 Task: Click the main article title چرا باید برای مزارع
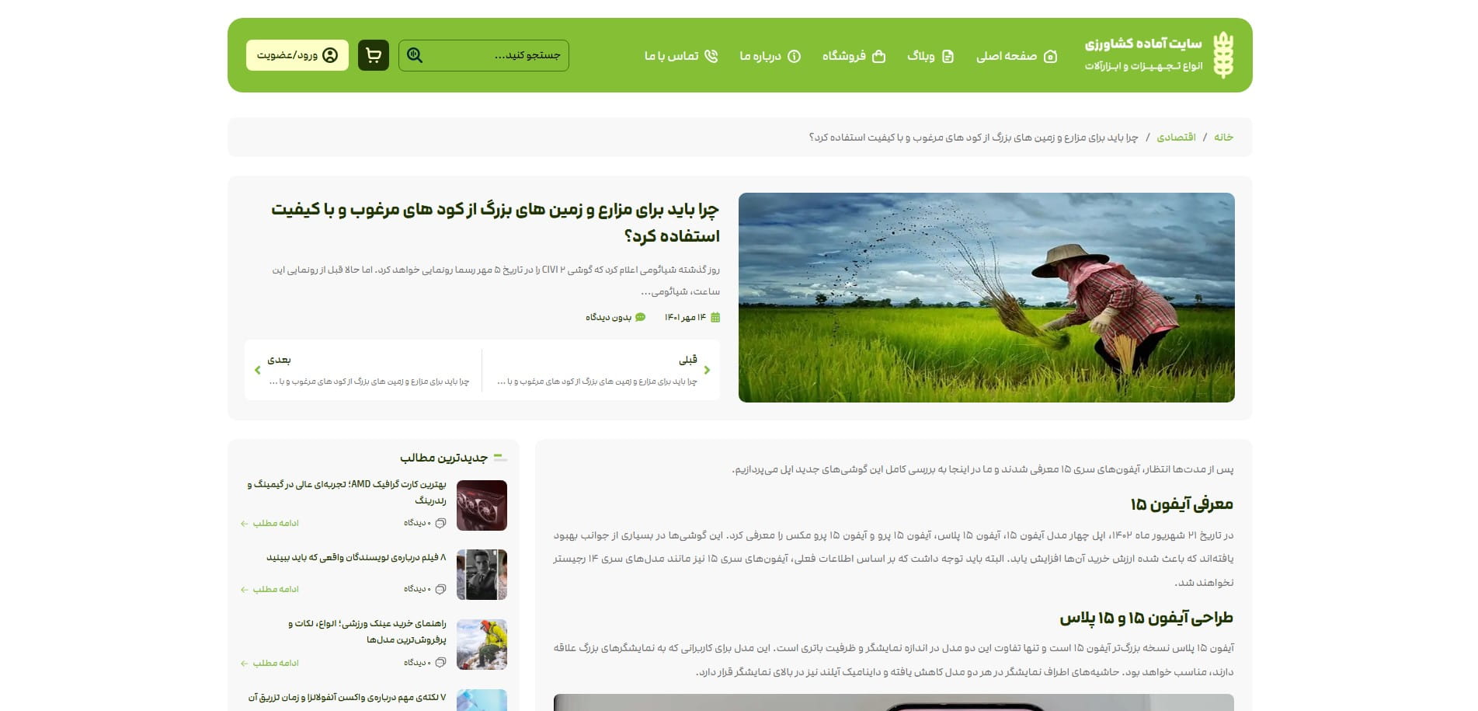click(x=496, y=222)
